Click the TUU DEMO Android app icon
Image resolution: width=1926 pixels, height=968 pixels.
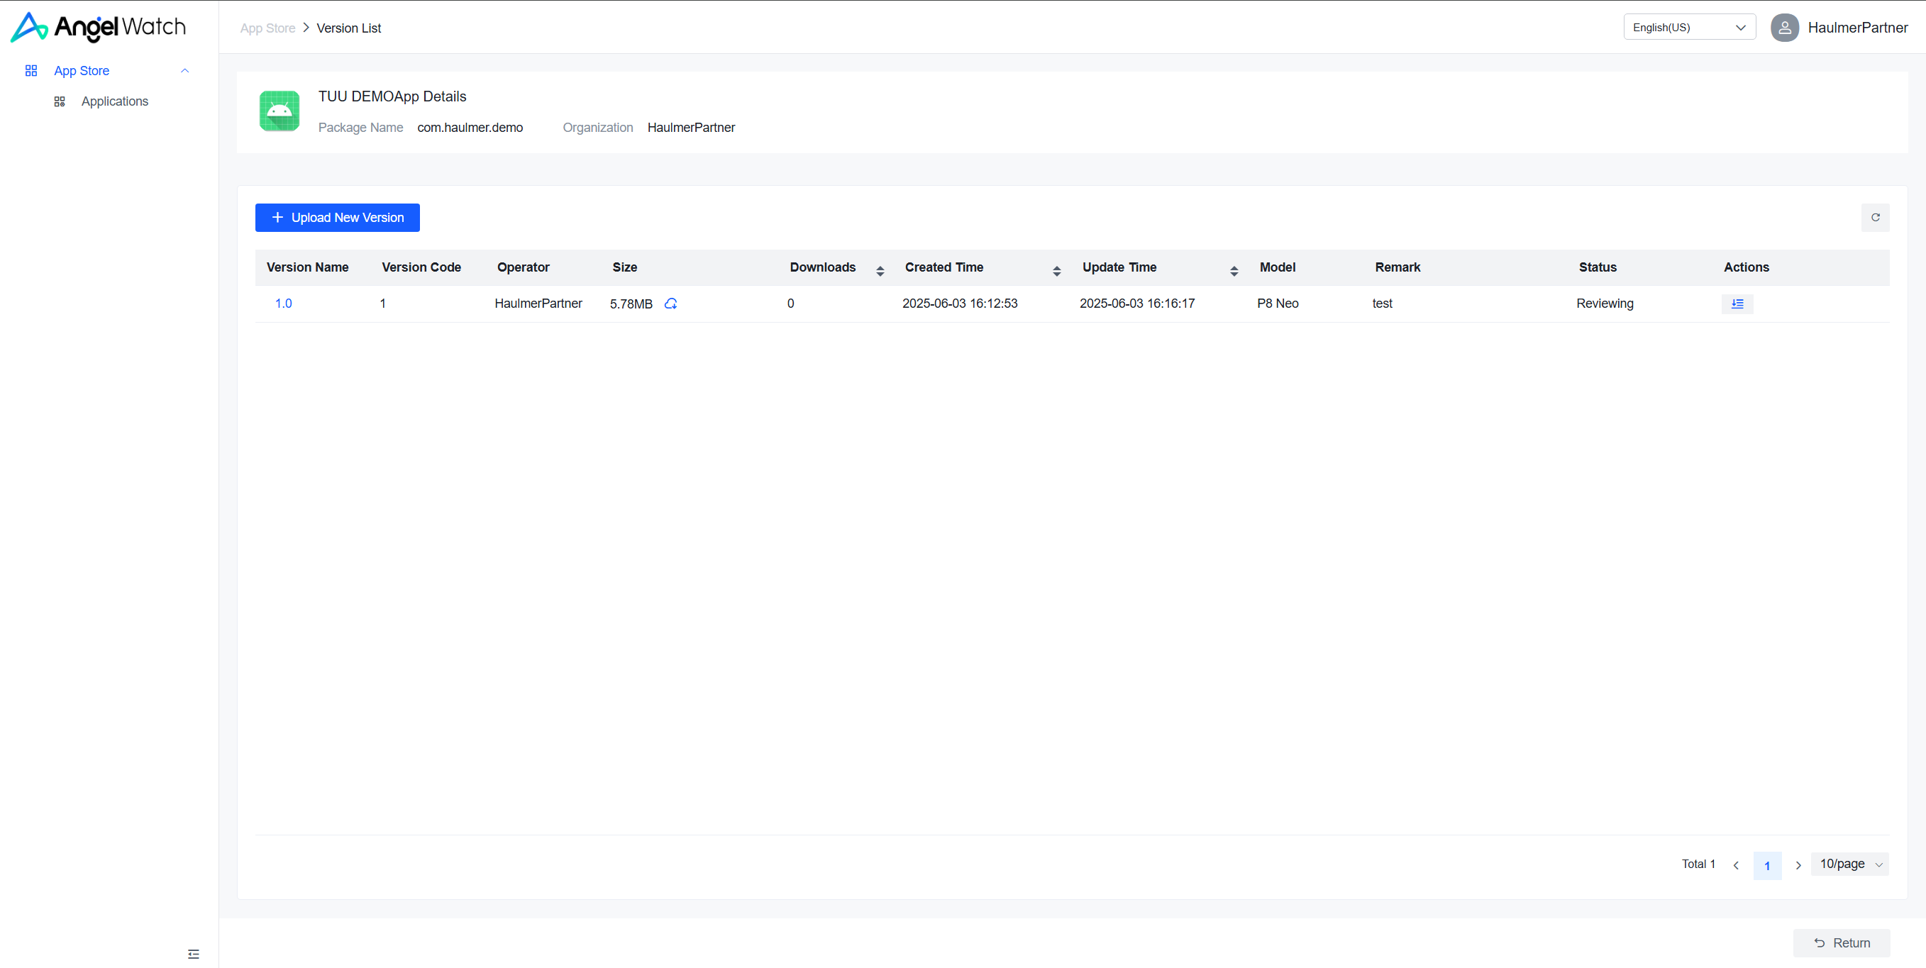click(279, 111)
